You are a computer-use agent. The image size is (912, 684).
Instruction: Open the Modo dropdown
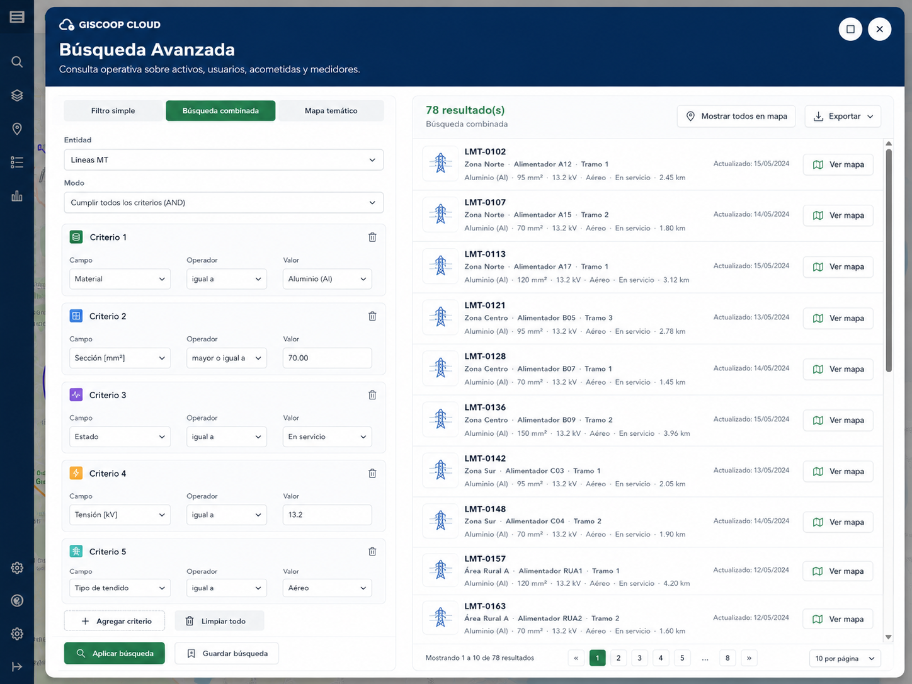coord(224,203)
